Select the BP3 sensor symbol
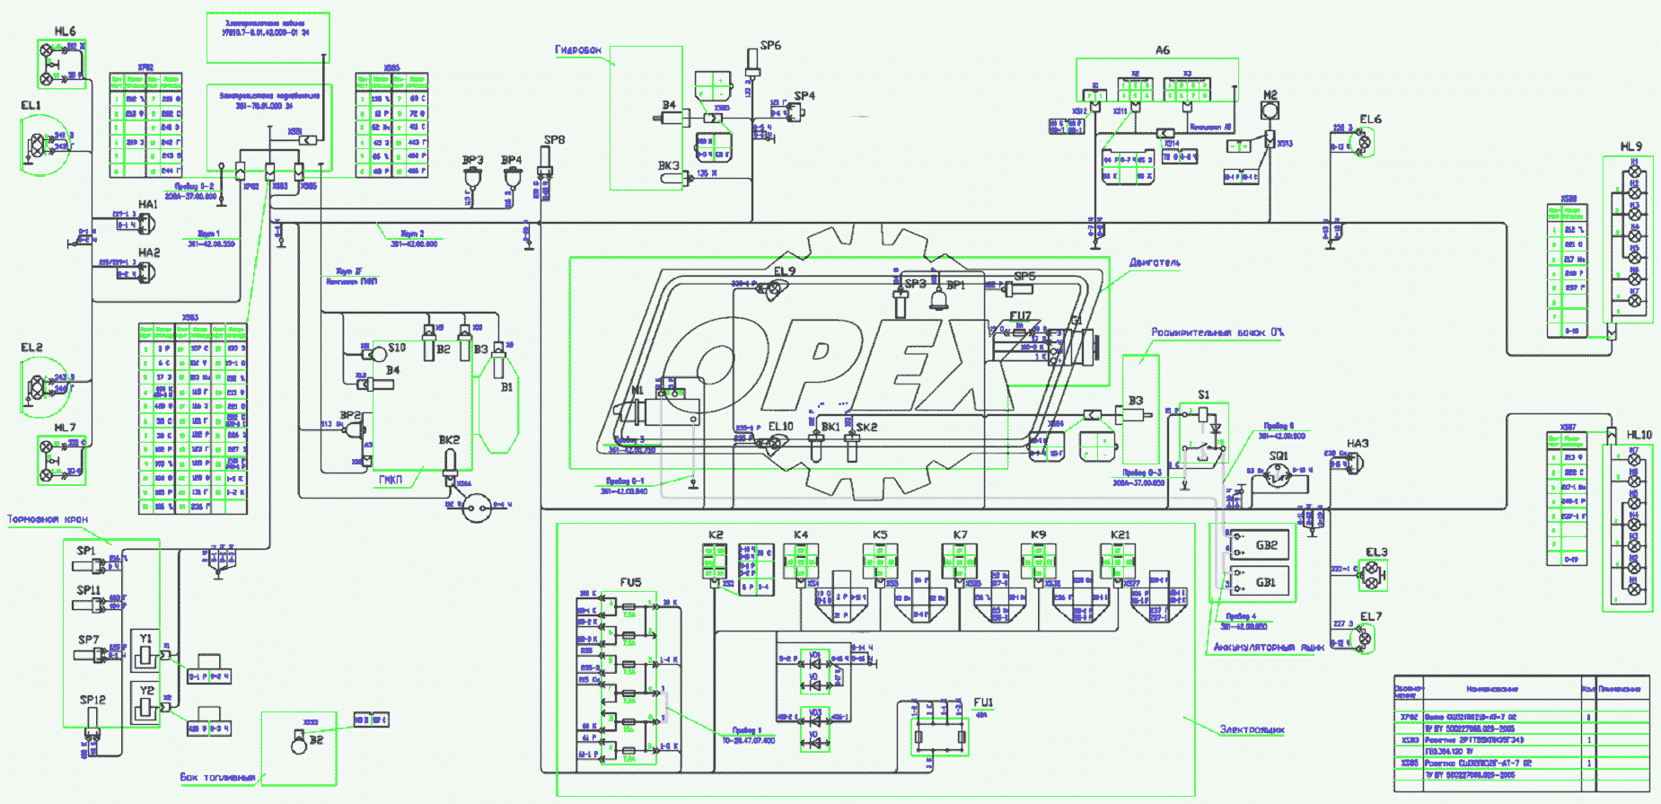 pyautogui.click(x=472, y=176)
